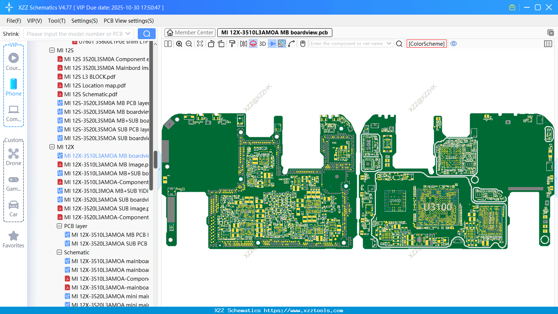Image resolution: width=558 pixels, height=314 pixels.
Task: Collapse the MI 12X tree node
Action: 52,147
